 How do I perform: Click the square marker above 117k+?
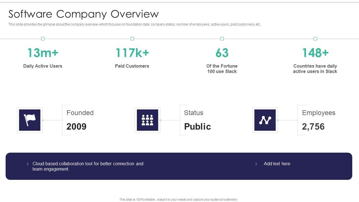(x=132, y=39)
